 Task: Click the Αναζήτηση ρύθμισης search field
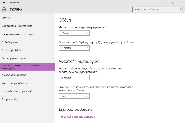point(155,9)
